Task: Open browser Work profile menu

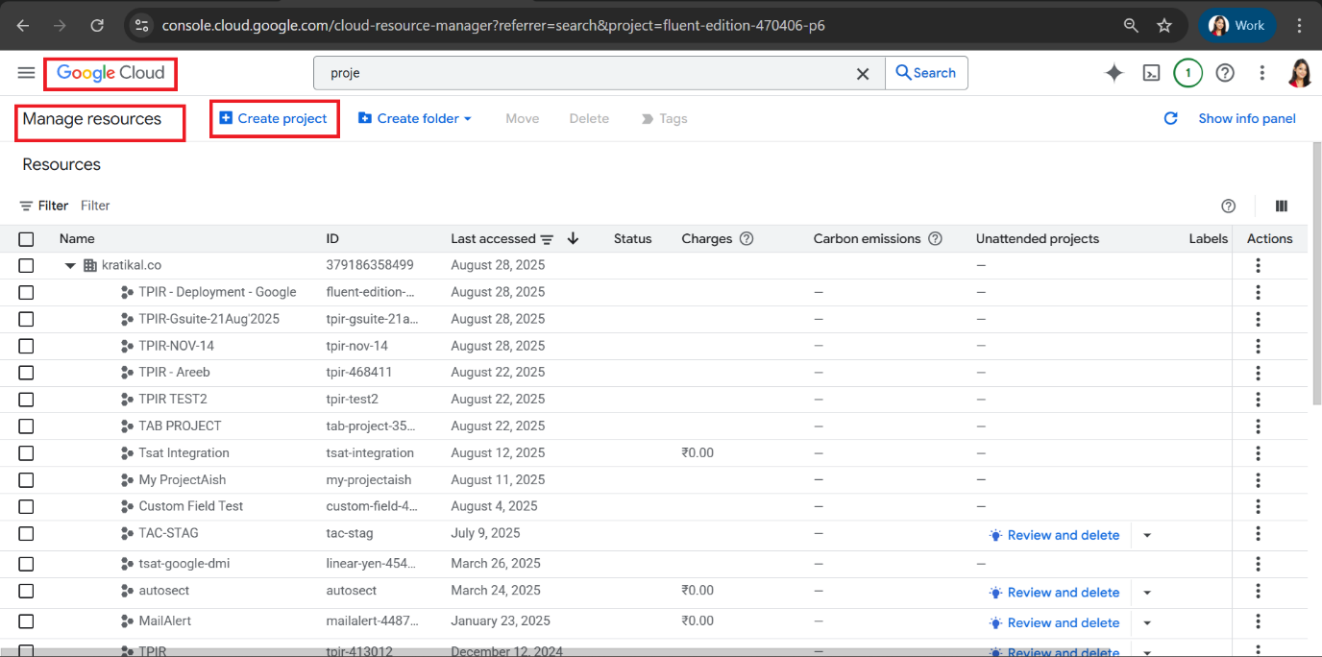Action: [1237, 26]
